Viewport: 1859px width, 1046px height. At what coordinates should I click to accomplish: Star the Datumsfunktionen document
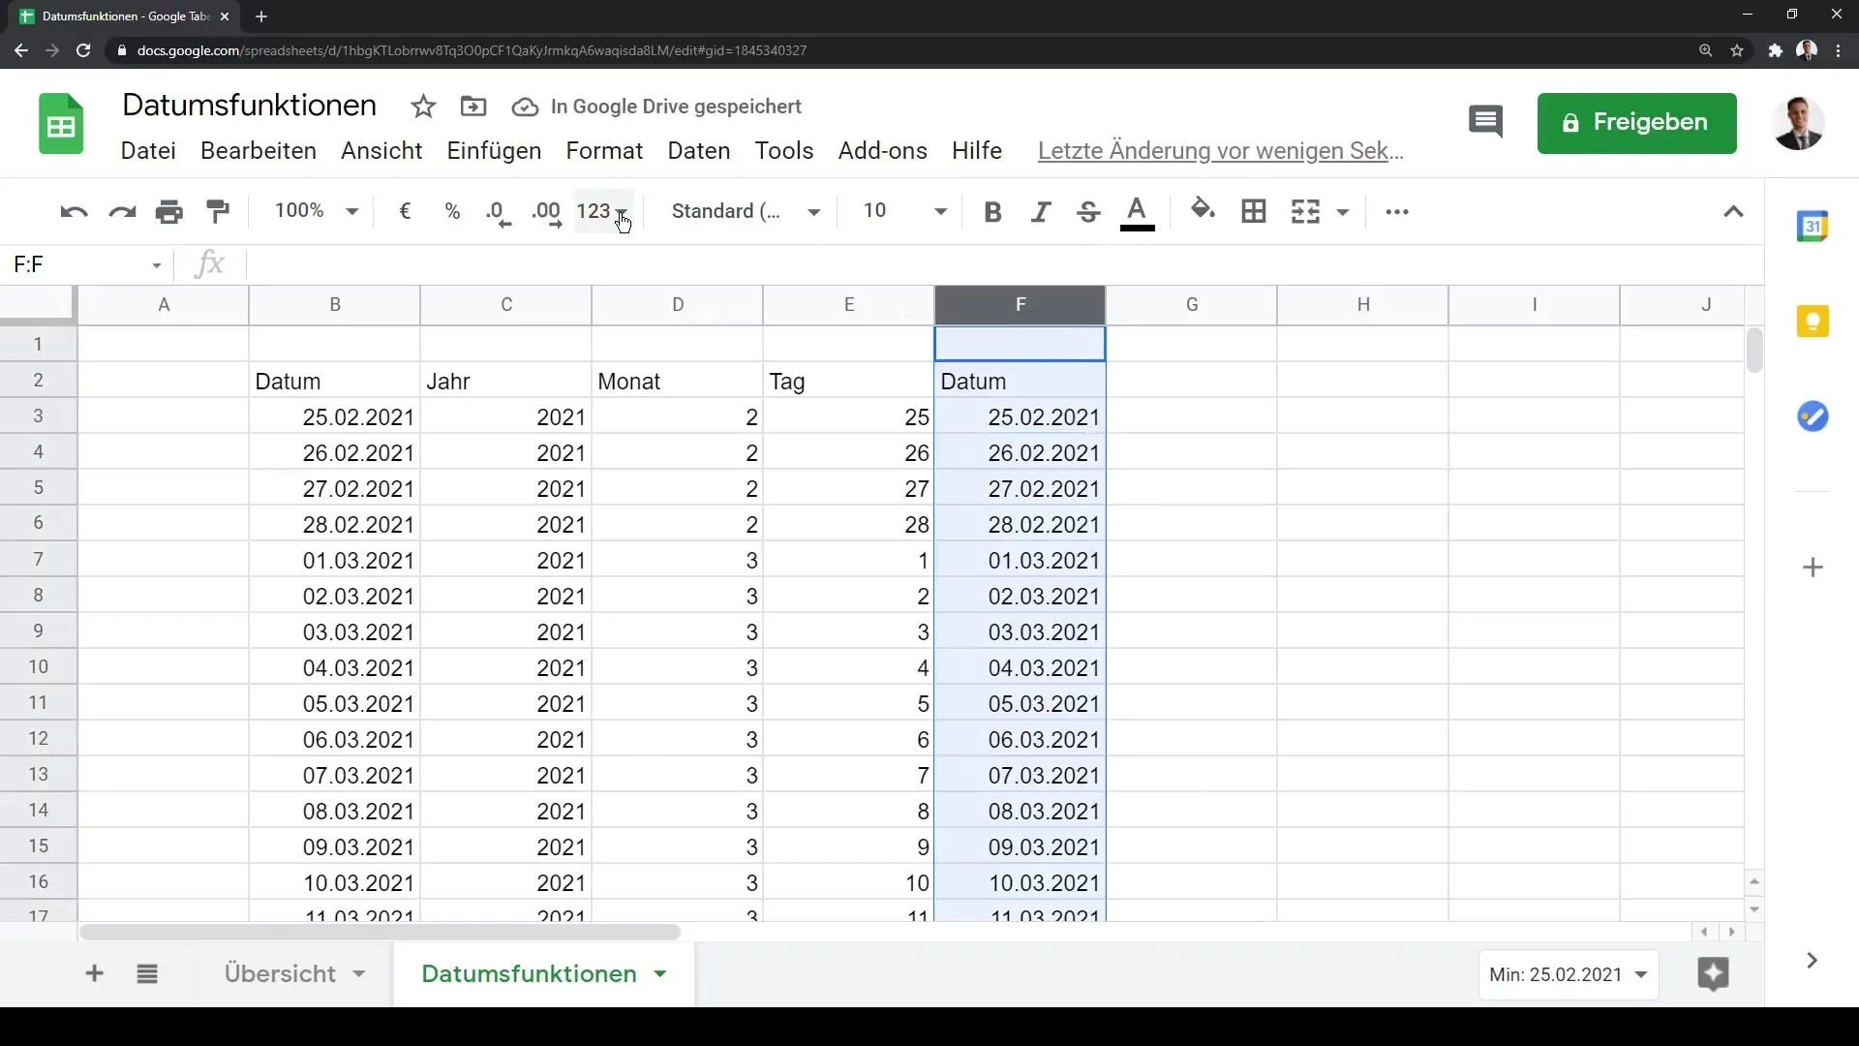423,107
